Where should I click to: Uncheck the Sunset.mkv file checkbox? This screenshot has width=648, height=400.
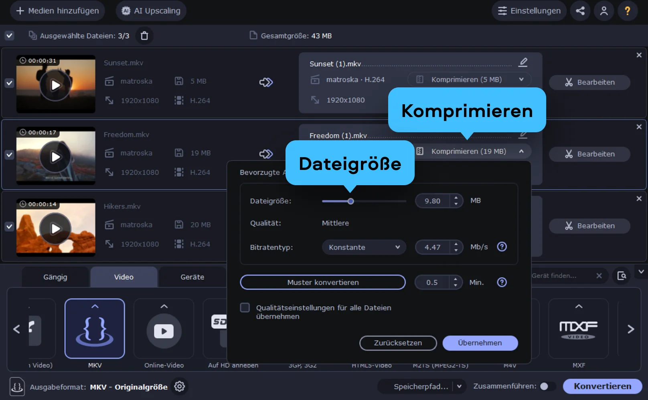tap(9, 83)
